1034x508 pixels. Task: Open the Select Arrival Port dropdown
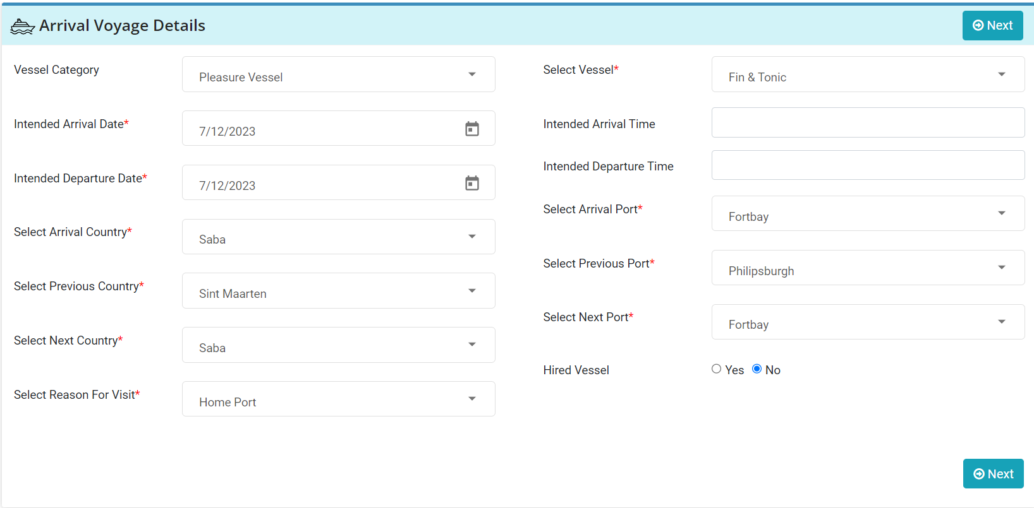click(x=1001, y=213)
